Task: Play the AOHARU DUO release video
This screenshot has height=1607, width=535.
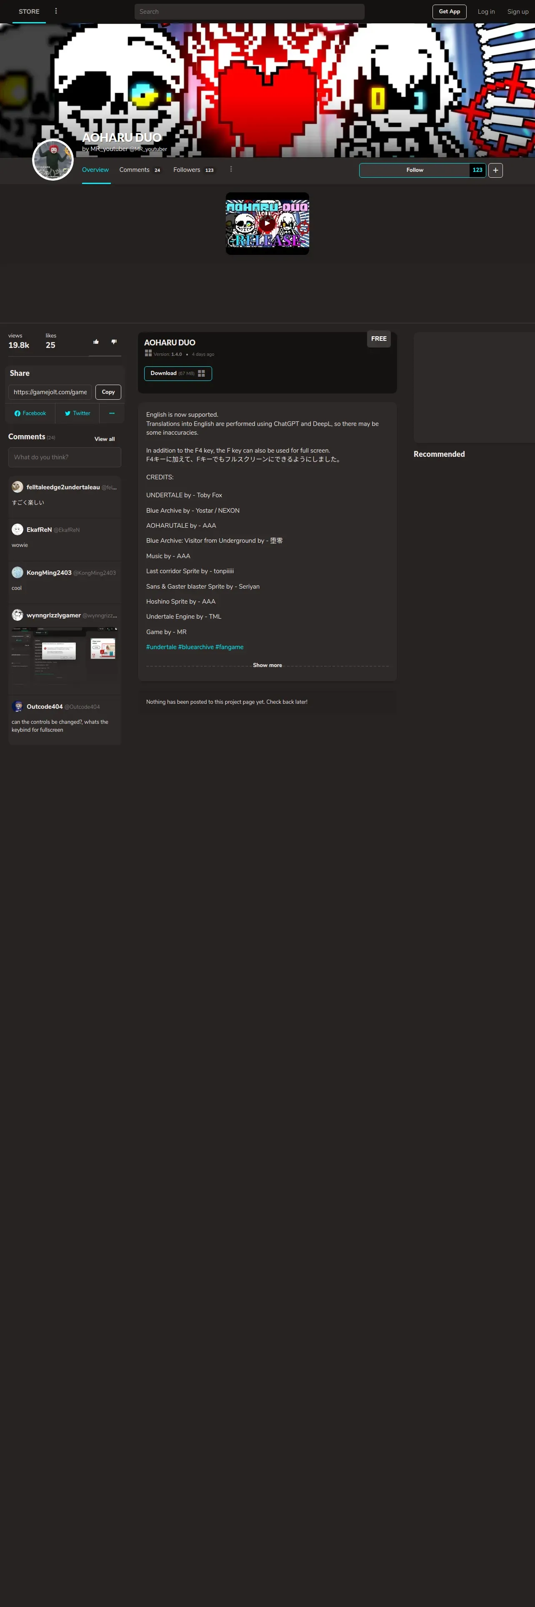Action: 267,223
